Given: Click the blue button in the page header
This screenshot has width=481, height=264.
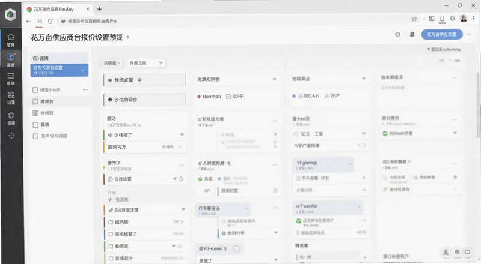Looking at the screenshot, I should coord(442,35).
